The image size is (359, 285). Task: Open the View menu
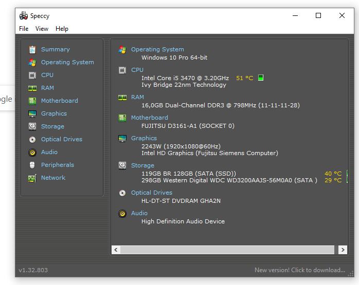42,29
